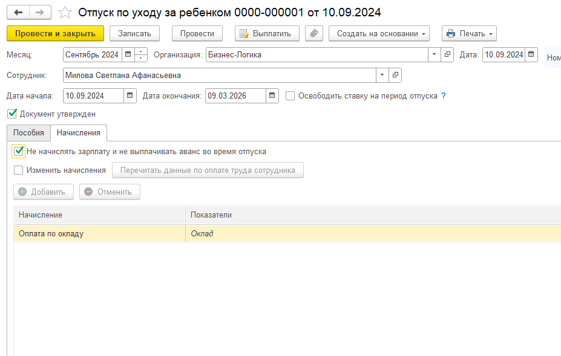
Task: Open calendar for the Месяц field
Action: click(128, 54)
